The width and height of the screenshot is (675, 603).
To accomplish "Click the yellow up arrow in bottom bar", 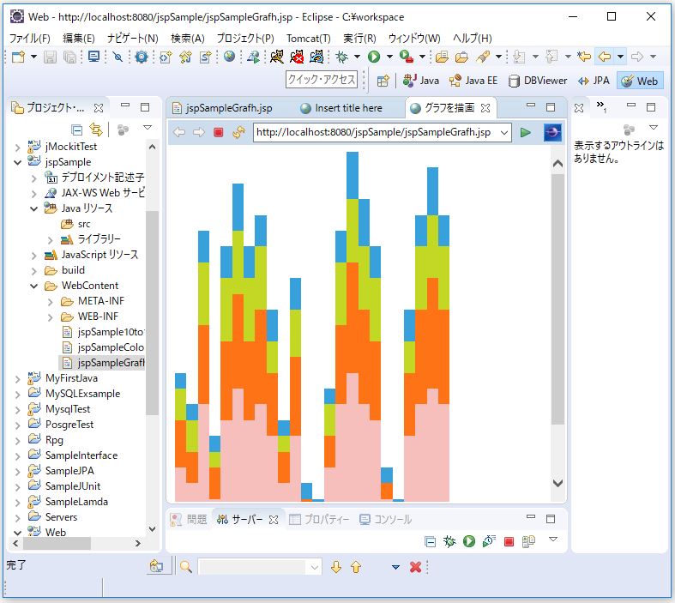I will (x=356, y=567).
